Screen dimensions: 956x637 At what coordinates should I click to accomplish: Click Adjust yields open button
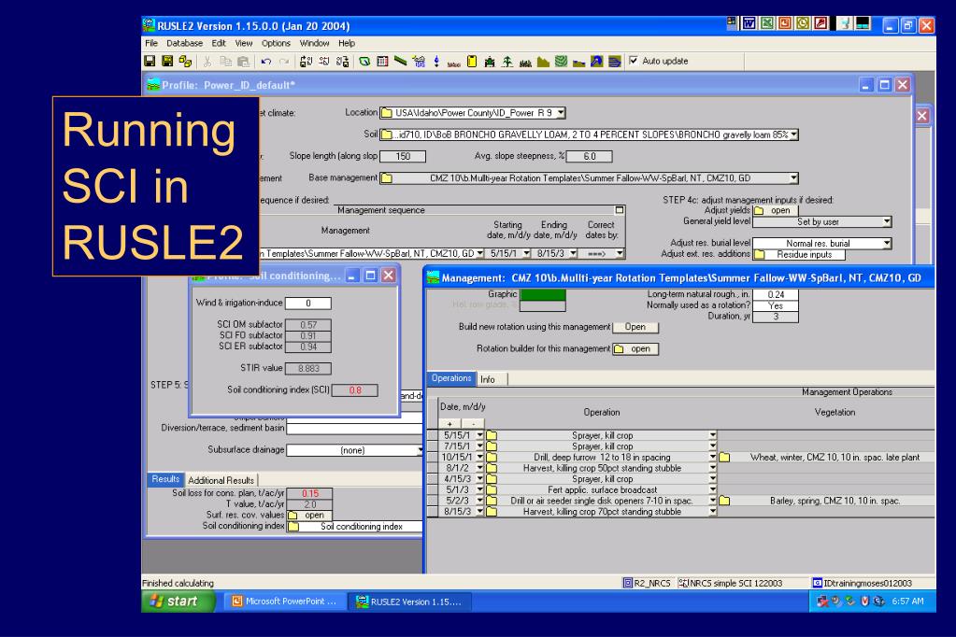[776, 210]
